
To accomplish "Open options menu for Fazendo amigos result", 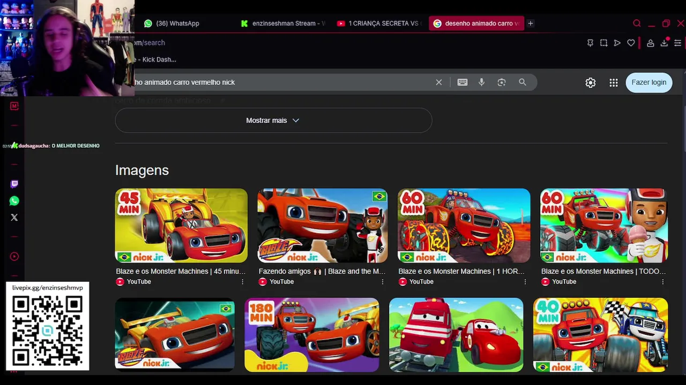I will (x=383, y=282).
